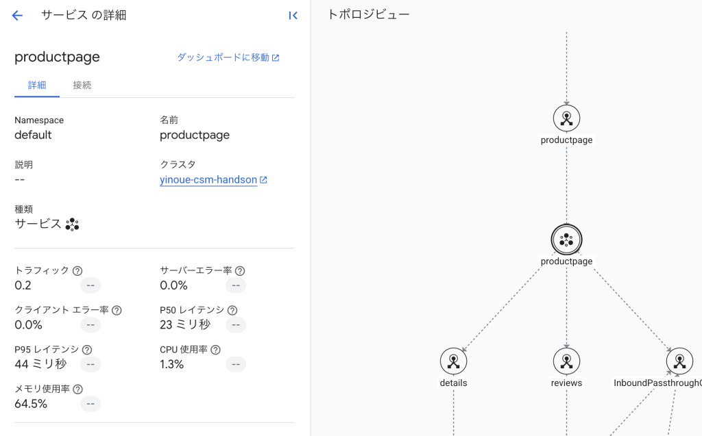Viewport: 702px width, 436px height.
Task: Click the help icon beside P95 レイテンシ
Action: 87,350
